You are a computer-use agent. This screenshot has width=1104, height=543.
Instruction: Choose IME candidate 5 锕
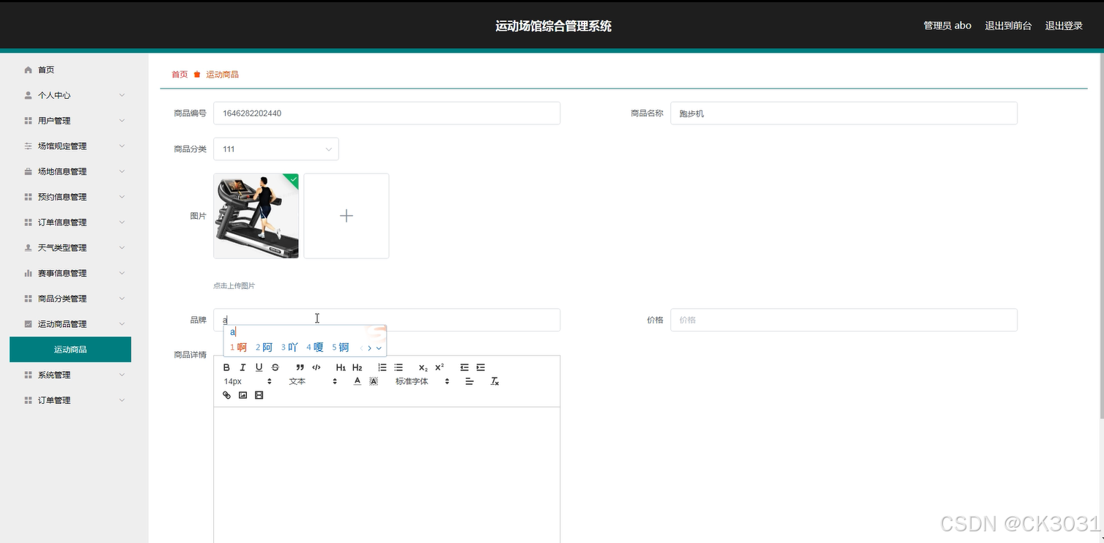[341, 348]
